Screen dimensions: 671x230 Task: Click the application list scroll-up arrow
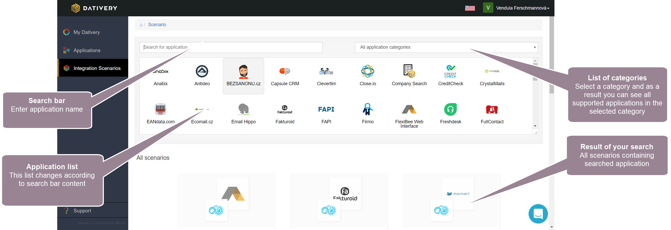pos(535,60)
